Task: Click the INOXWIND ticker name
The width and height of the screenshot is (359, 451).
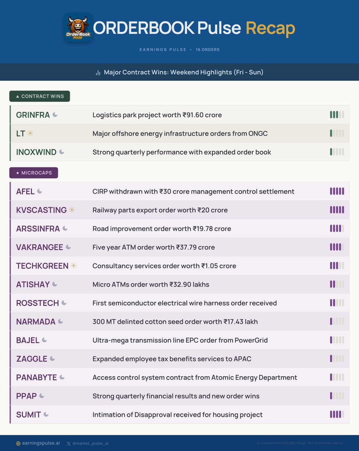Action: click(36, 152)
